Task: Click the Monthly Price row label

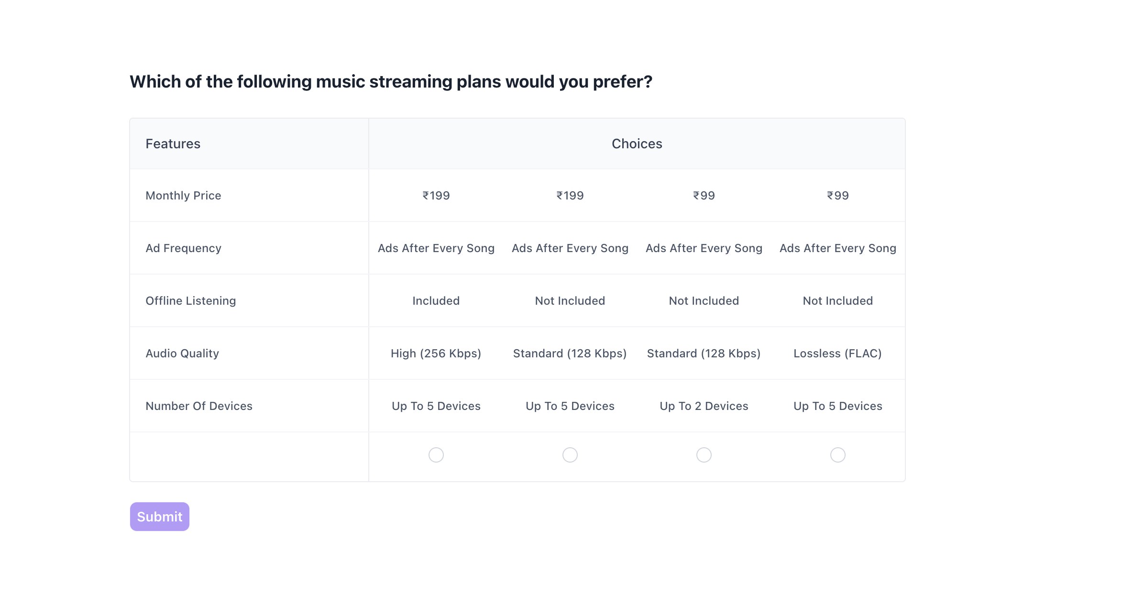Action: pyautogui.click(x=183, y=196)
